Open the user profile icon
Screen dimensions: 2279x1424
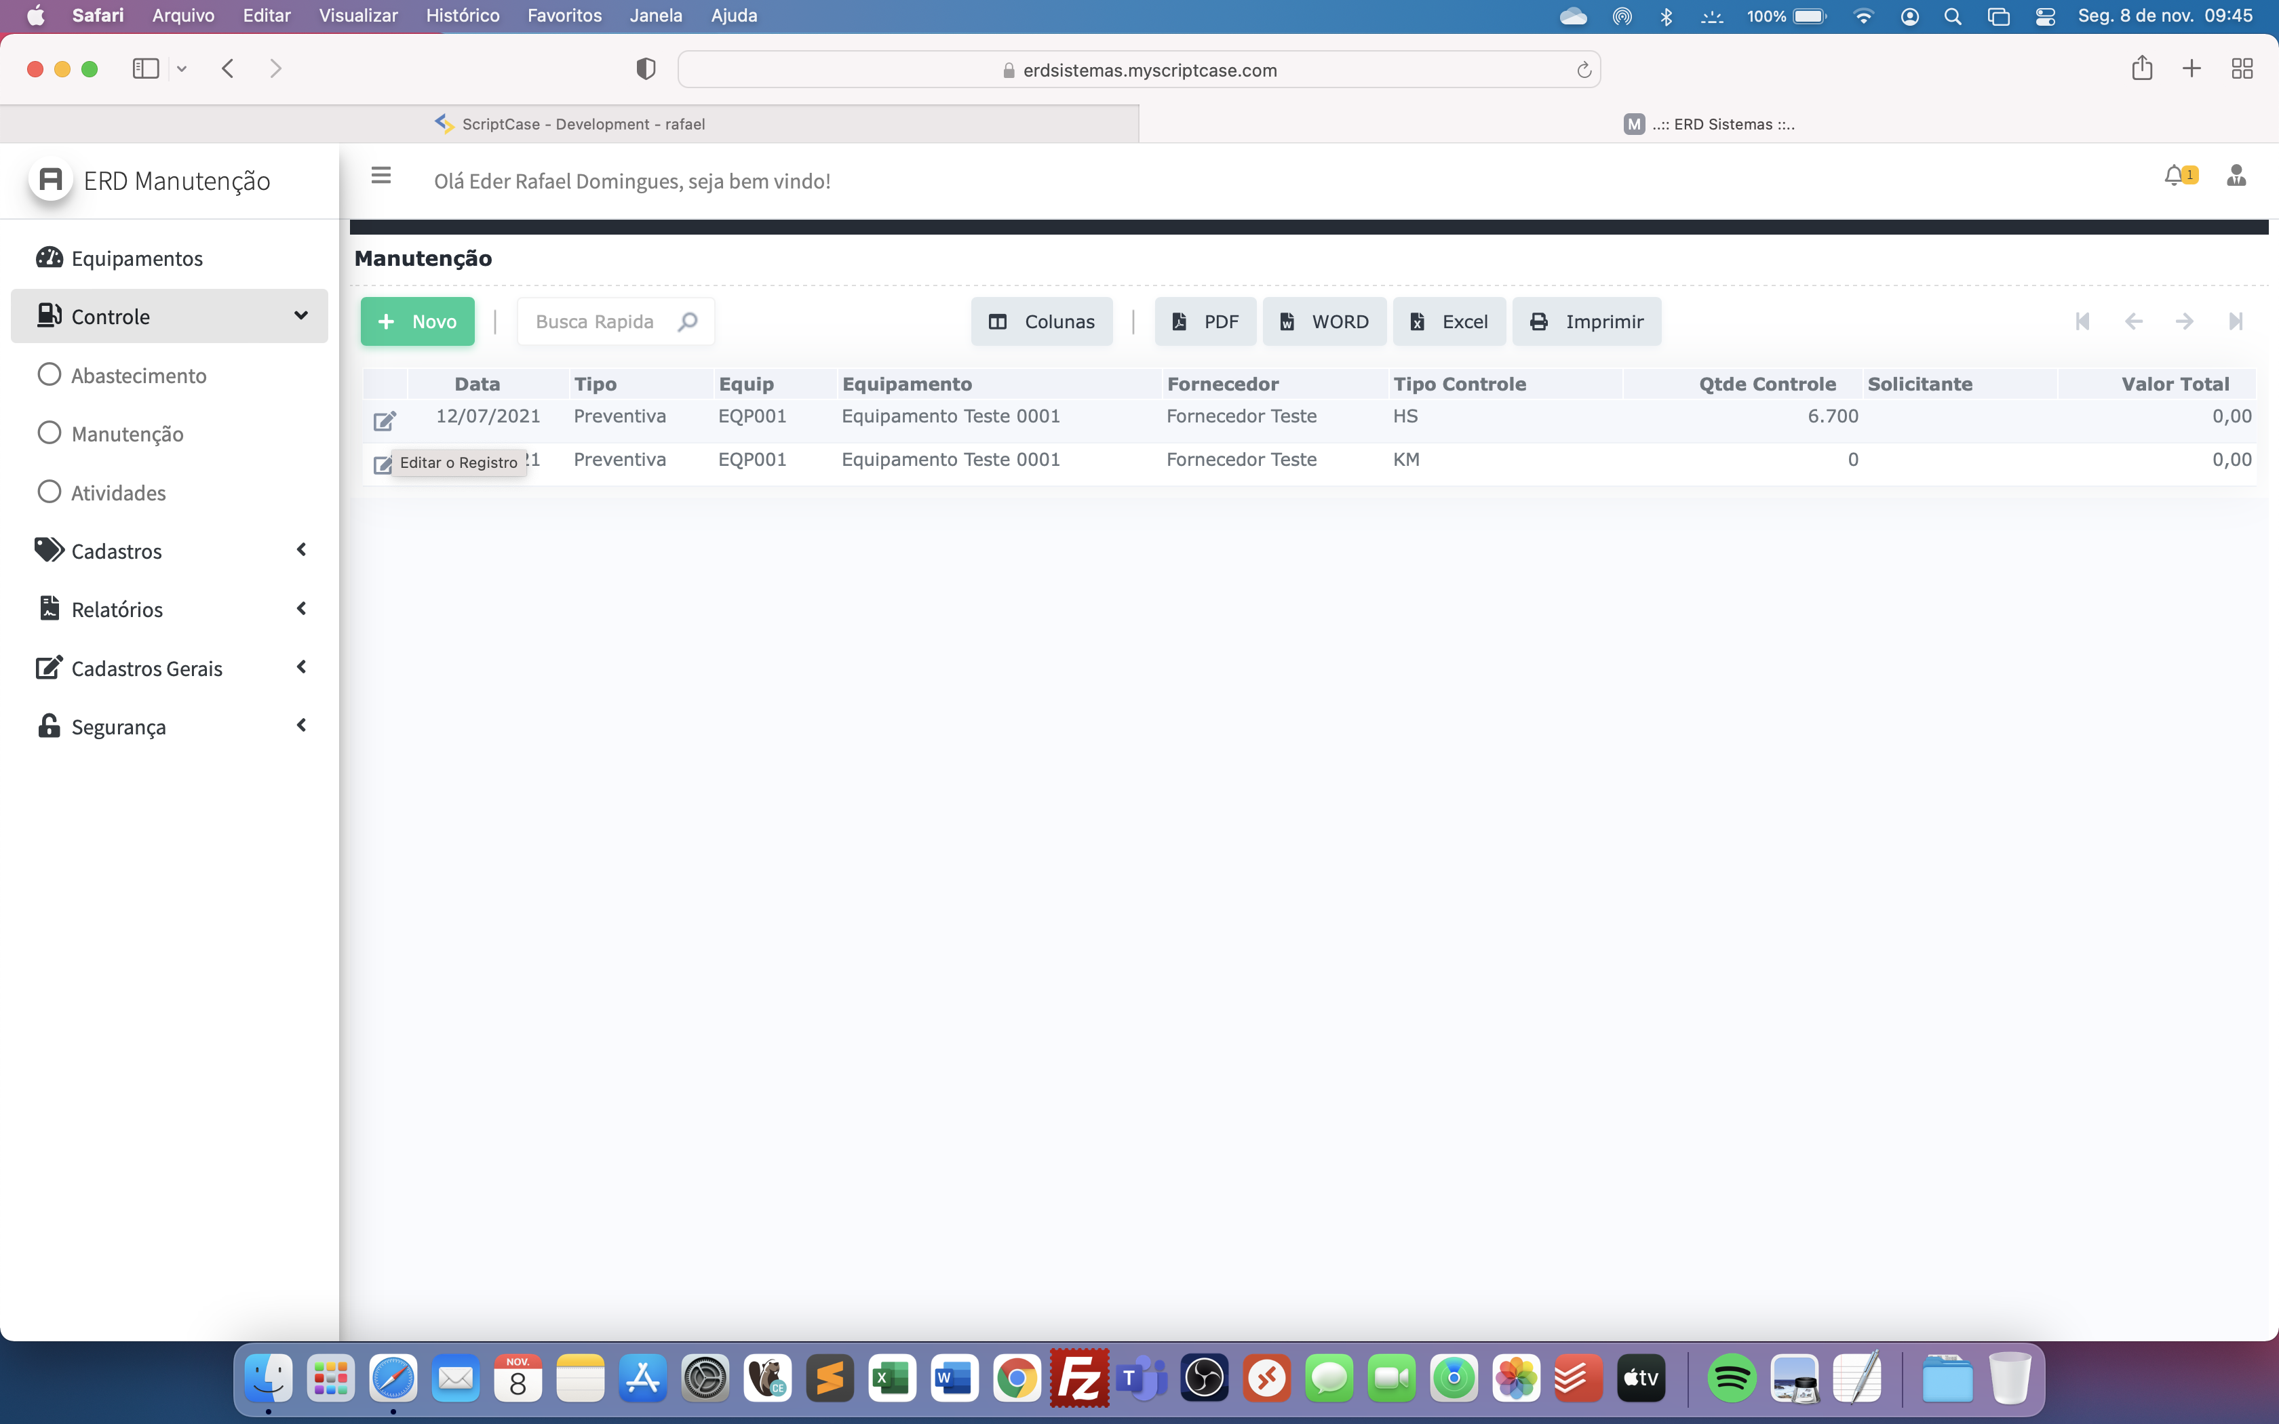(x=2236, y=175)
